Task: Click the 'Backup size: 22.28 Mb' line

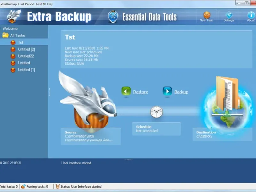Action: [x=82, y=56]
